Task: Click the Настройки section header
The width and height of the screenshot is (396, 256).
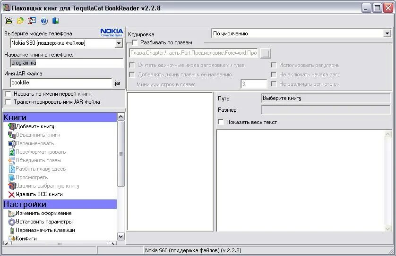Action: (60, 204)
